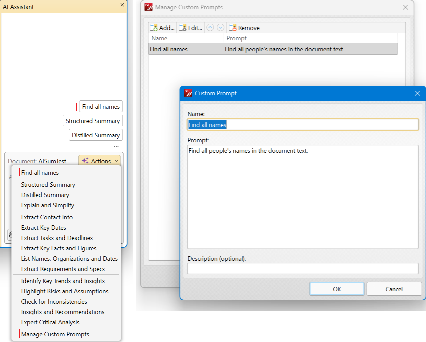Select Explain and Simplify menu item
This screenshot has height=342, width=426.
click(x=47, y=205)
